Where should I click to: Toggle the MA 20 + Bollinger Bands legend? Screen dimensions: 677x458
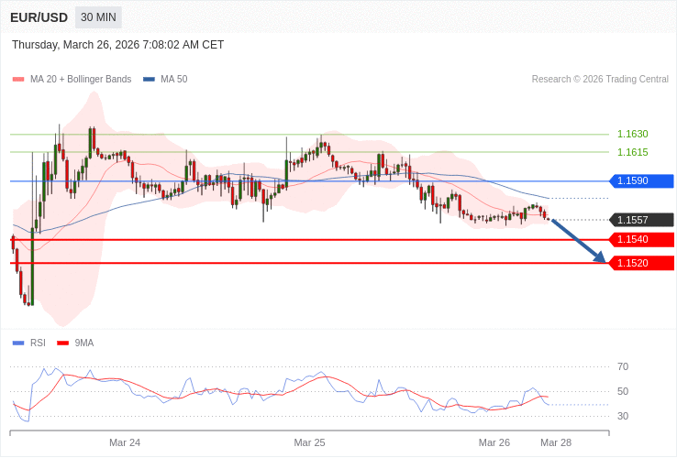[x=80, y=80]
